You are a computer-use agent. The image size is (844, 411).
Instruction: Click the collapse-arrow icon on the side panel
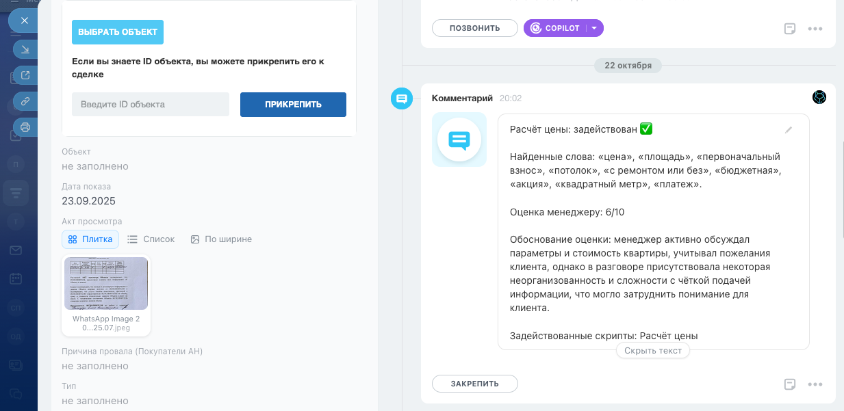[x=25, y=49]
